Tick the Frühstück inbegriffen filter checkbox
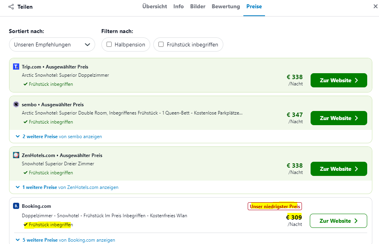The image size is (379, 244). (161, 44)
